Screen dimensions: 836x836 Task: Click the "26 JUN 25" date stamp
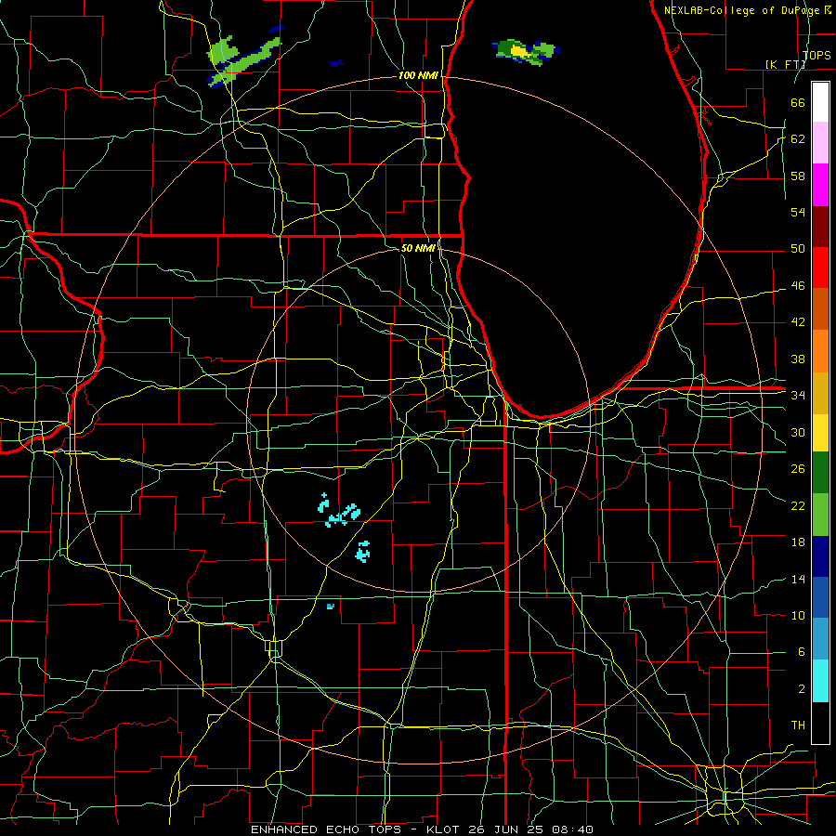click(x=506, y=829)
